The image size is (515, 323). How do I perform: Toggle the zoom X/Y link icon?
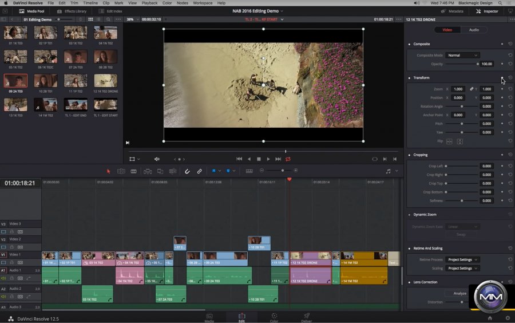472,89
